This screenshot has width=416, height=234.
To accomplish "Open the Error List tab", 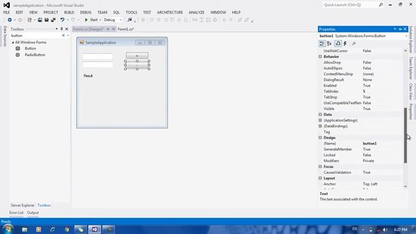I will [x=16, y=213].
